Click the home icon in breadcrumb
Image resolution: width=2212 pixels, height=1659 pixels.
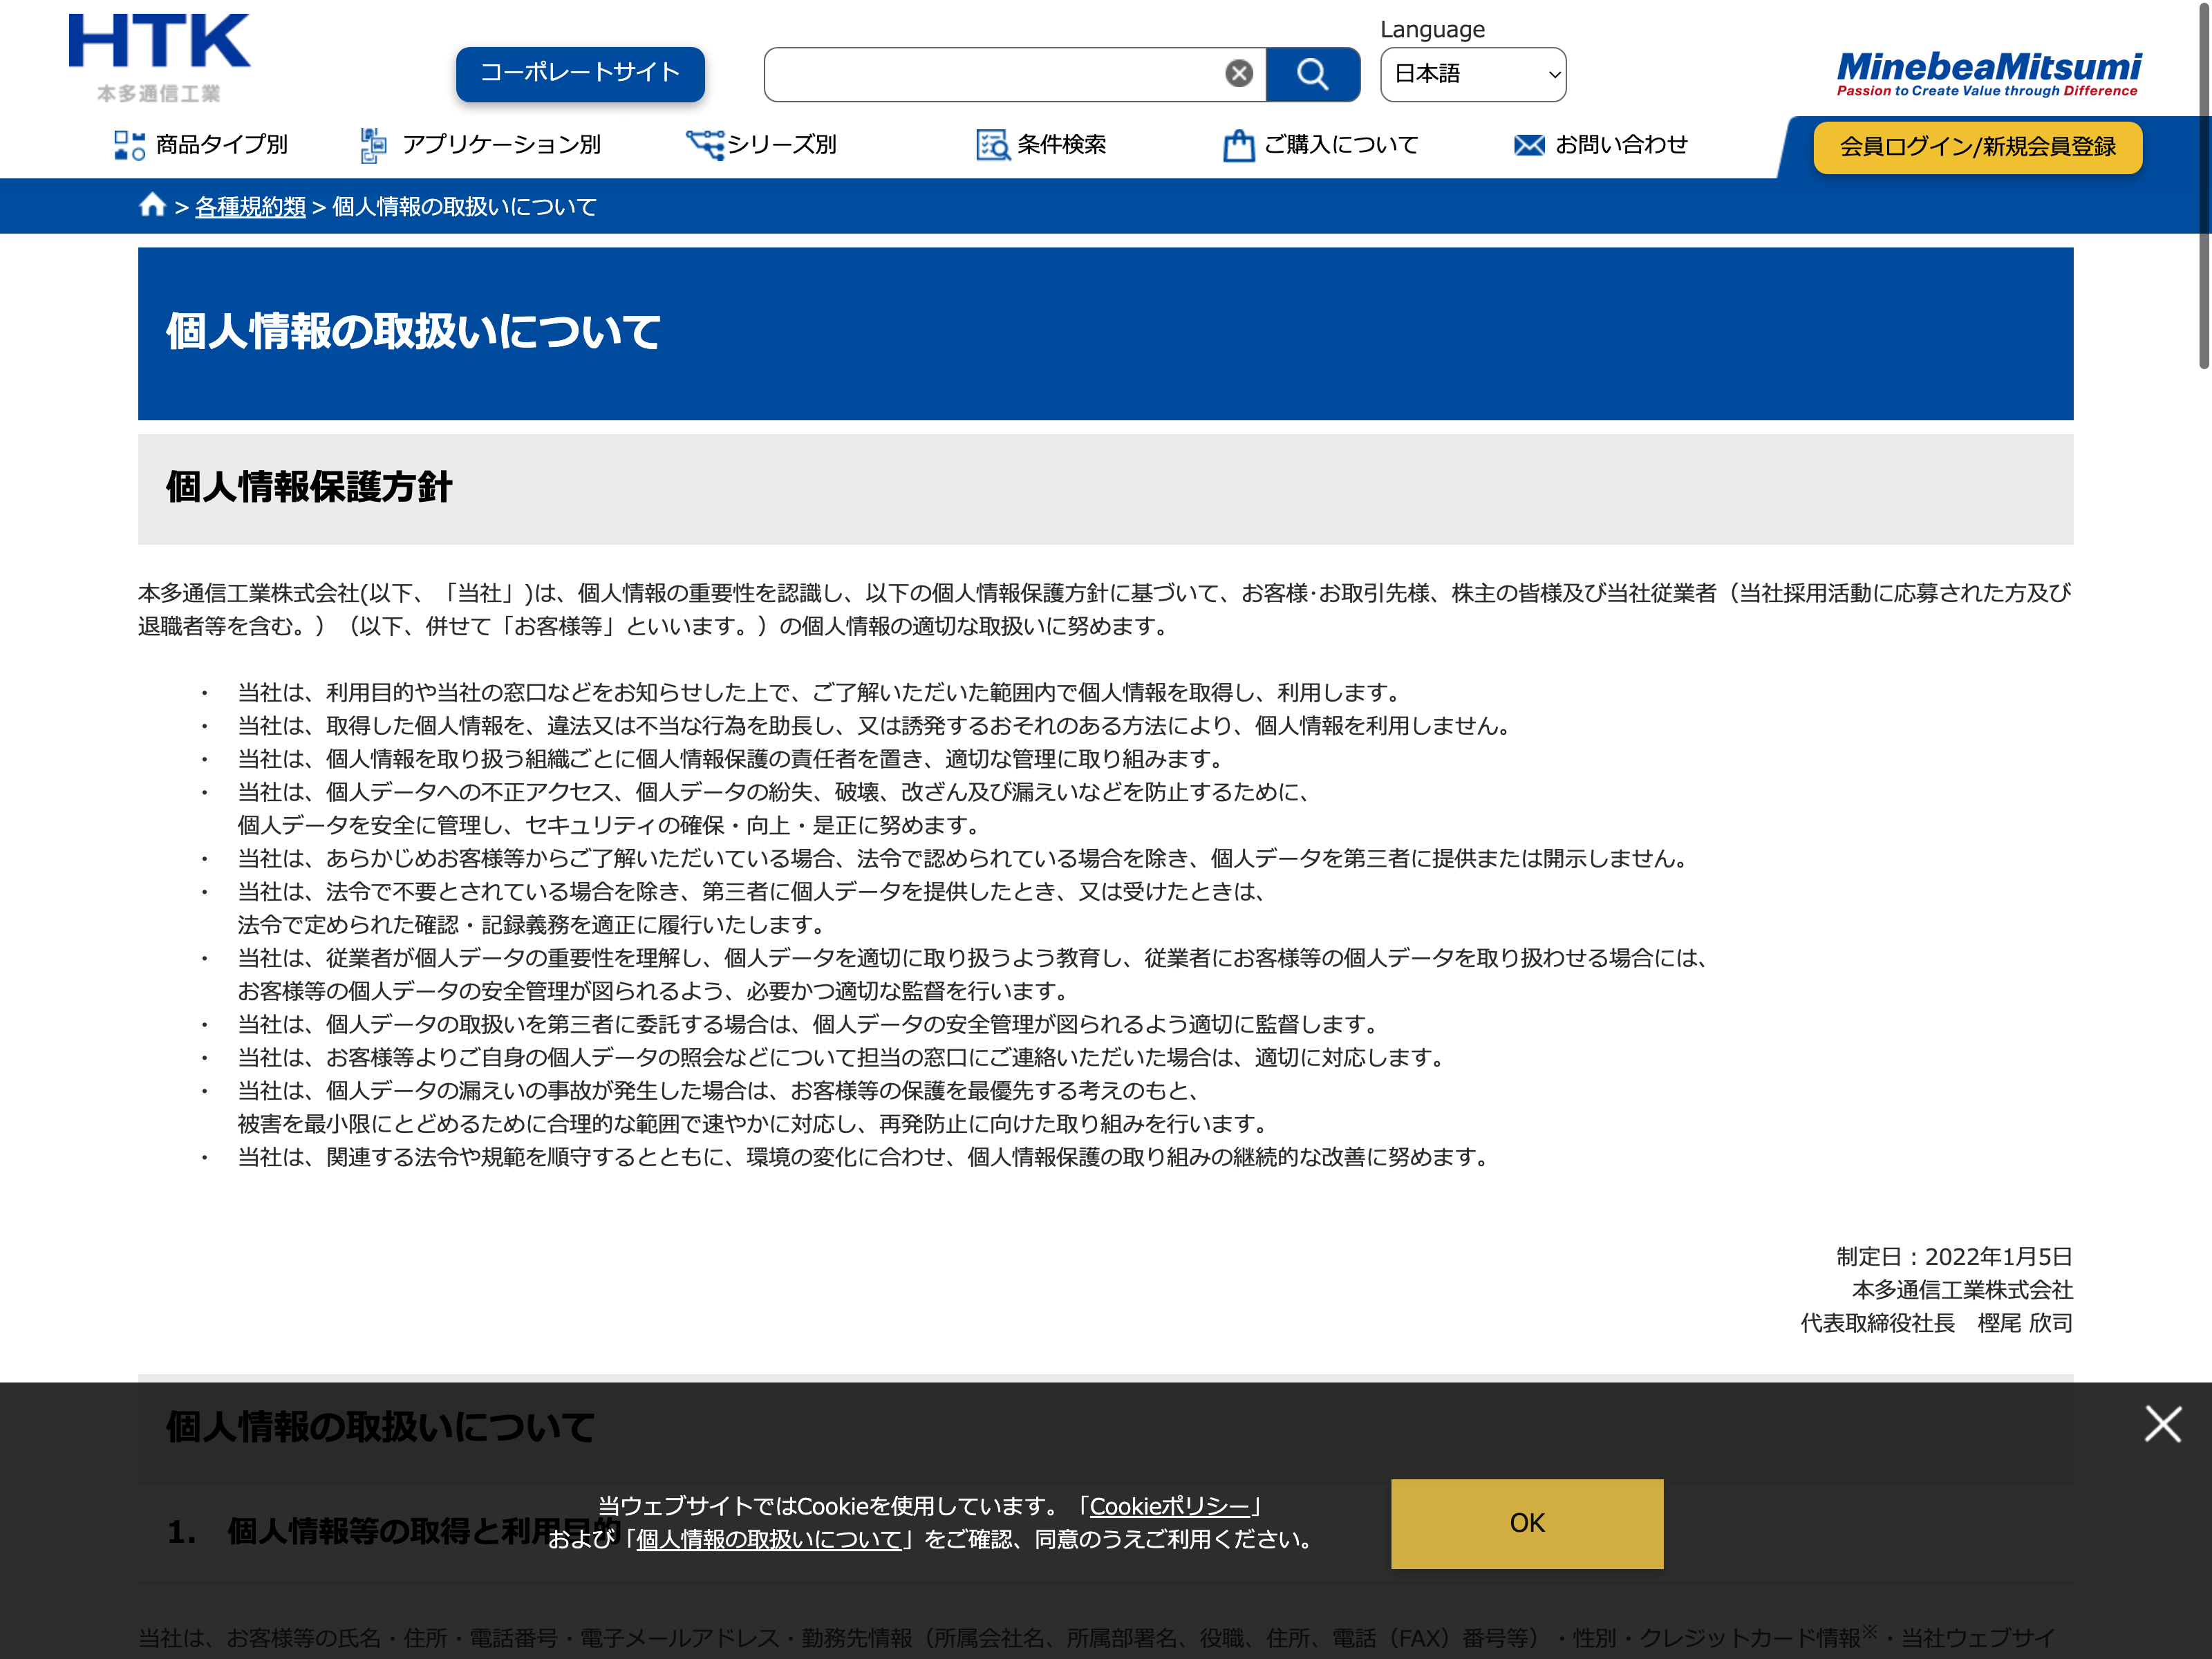coord(152,205)
